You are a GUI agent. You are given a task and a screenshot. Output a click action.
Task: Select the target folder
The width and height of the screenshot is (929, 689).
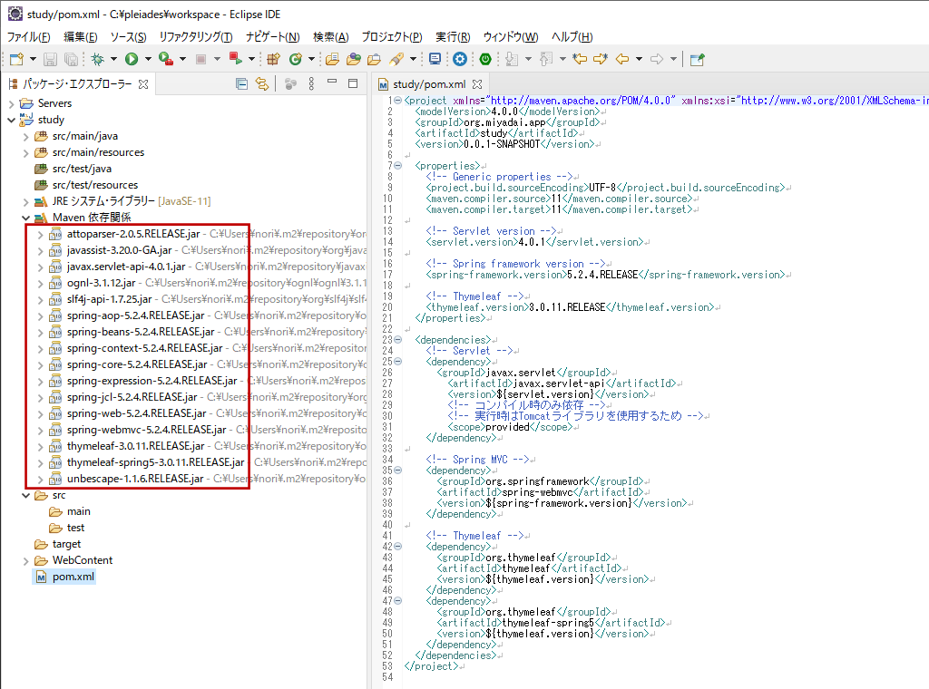click(x=66, y=544)
